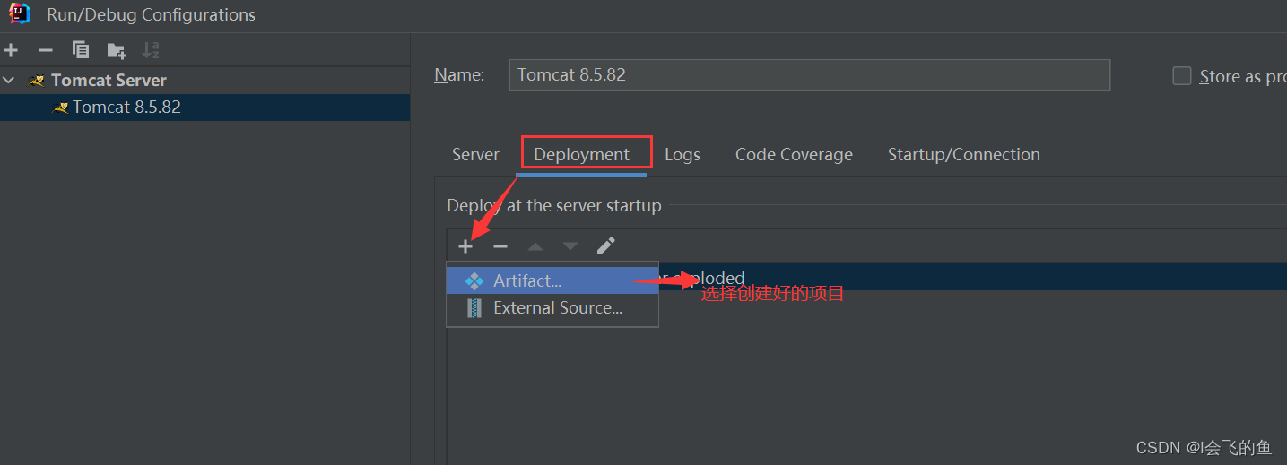The height and width of the screenshot is (465, 1287).
Task: Choose External Source... from the popup
Action: 552,308
